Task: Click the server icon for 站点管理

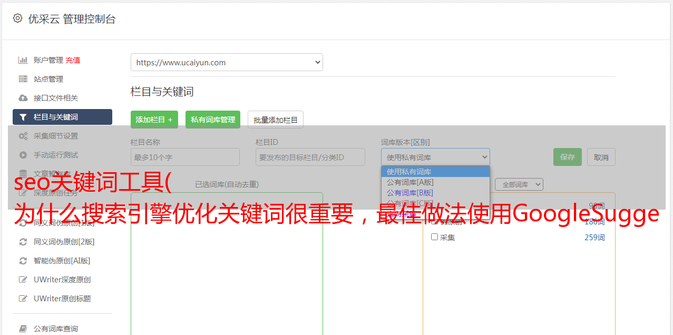Action: pyautogui.click(x=23, y=79)
